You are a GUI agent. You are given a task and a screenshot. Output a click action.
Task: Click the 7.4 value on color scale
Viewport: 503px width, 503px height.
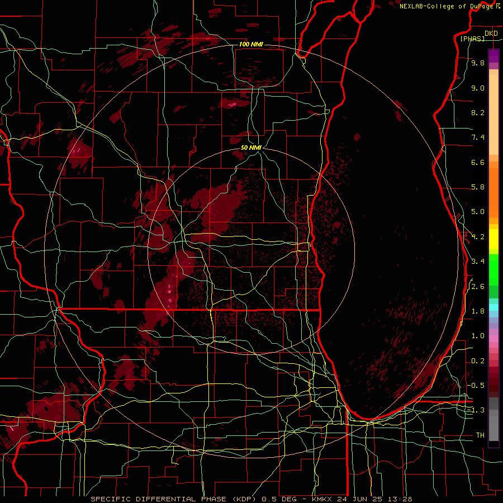478,137
